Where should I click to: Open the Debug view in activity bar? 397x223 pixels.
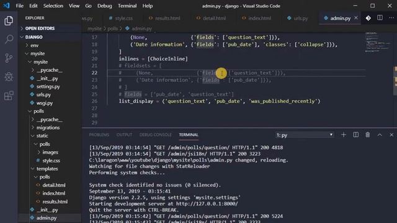click(9, 77)
